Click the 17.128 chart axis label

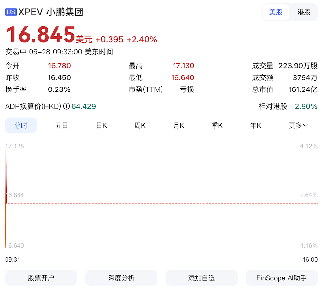[15, 146]
